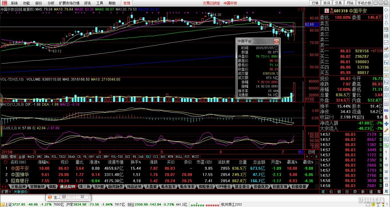390x207 pixels.
Task: Toggle the KDJ indicator tab
Action: (x=148, y=156)
